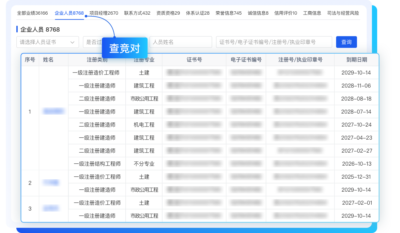The image size is (400, 233).
Task: Switch to the 全部业绩36166 tab
Action: pyautogui.click(x=32, y=13)
